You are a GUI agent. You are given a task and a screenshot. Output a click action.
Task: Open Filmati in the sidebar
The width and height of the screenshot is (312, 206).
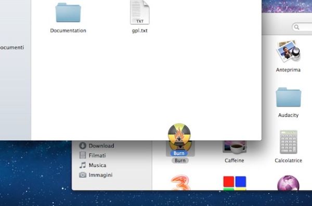pyautogui.click(x=93, y=156)
